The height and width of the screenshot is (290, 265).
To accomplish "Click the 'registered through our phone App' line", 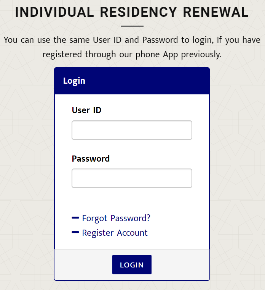I will point(132,55).
